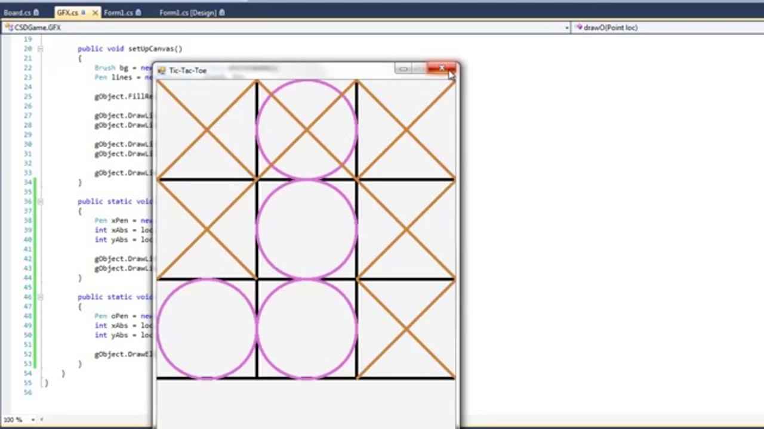The height and width of the screenshot is (429, 764).
Task: Open the Form1.cs [Design] tab
Action: click(192, 13)
